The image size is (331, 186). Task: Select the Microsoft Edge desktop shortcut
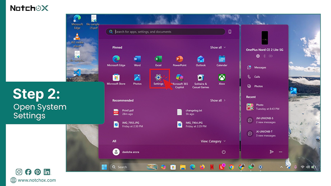point(77,22)
